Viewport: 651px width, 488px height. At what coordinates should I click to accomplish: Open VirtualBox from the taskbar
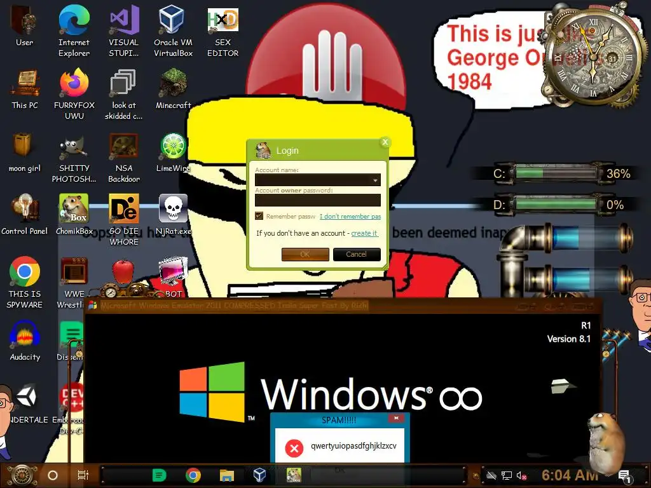(259, 475)
